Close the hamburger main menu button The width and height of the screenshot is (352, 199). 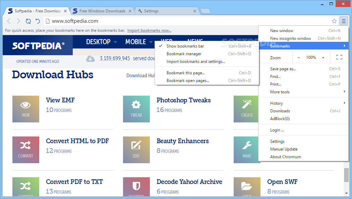(x=344, y=21)
